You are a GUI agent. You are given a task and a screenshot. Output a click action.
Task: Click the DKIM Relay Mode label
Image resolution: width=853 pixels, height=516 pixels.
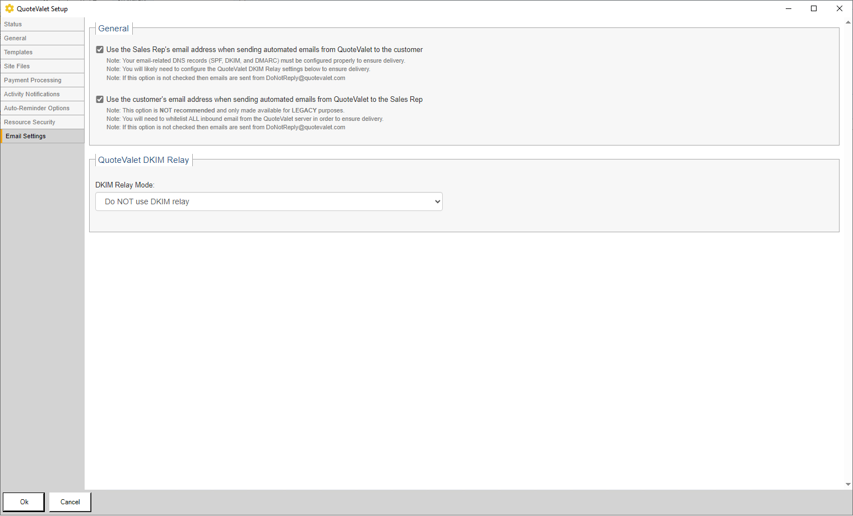pyautogui.click(x=125, y=185)
